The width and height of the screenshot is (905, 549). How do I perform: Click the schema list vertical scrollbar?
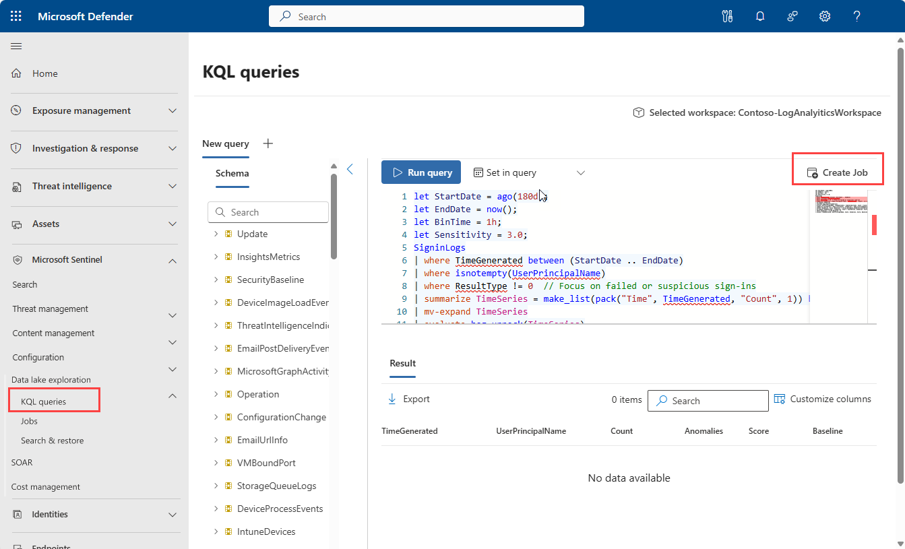[334, 216]
